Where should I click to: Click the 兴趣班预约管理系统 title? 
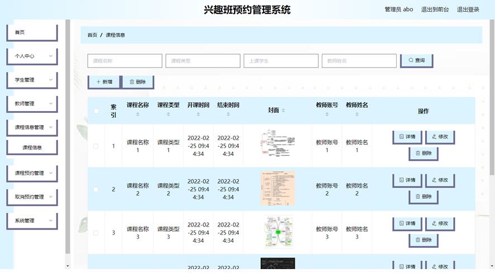tap(247, 10)
